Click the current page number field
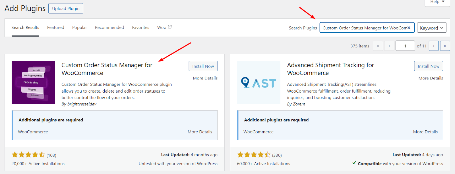455x174 pixels. 405,46
